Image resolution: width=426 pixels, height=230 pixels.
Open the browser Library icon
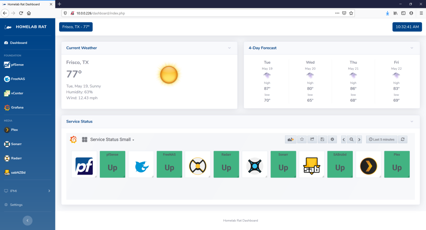[x=395, y=13]
